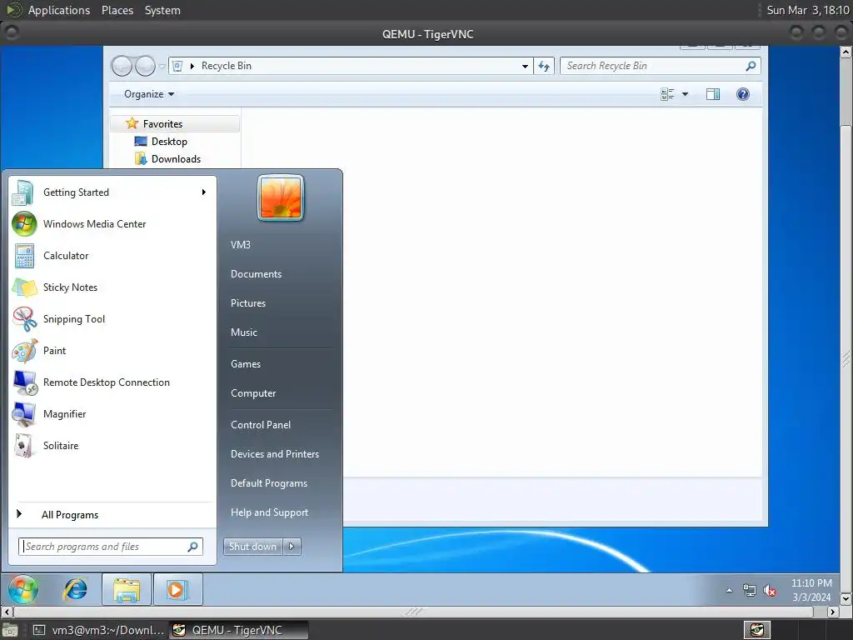Viewport: 853px width, 640px height.
Task: Open the Applications menu in top panel
Action: [59, 10]
